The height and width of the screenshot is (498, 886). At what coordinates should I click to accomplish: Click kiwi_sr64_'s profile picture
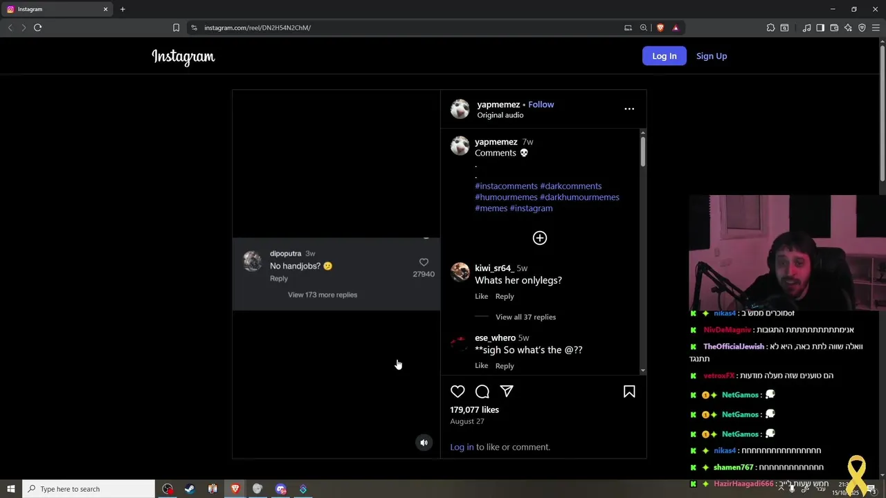tap(460, 272)
